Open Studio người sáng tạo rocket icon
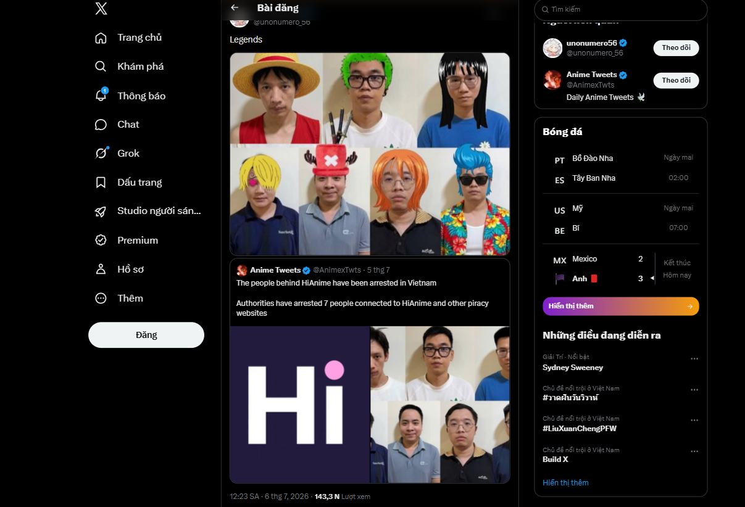This screenshot has height=507, width=745. click(101, 212)
